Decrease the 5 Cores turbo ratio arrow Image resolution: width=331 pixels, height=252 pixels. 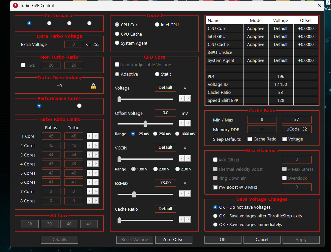90,173
